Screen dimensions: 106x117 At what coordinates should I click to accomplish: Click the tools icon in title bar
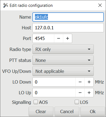(x=5, y=5)
